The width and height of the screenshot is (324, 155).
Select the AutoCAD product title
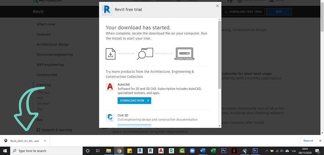(x=123, y=84)
